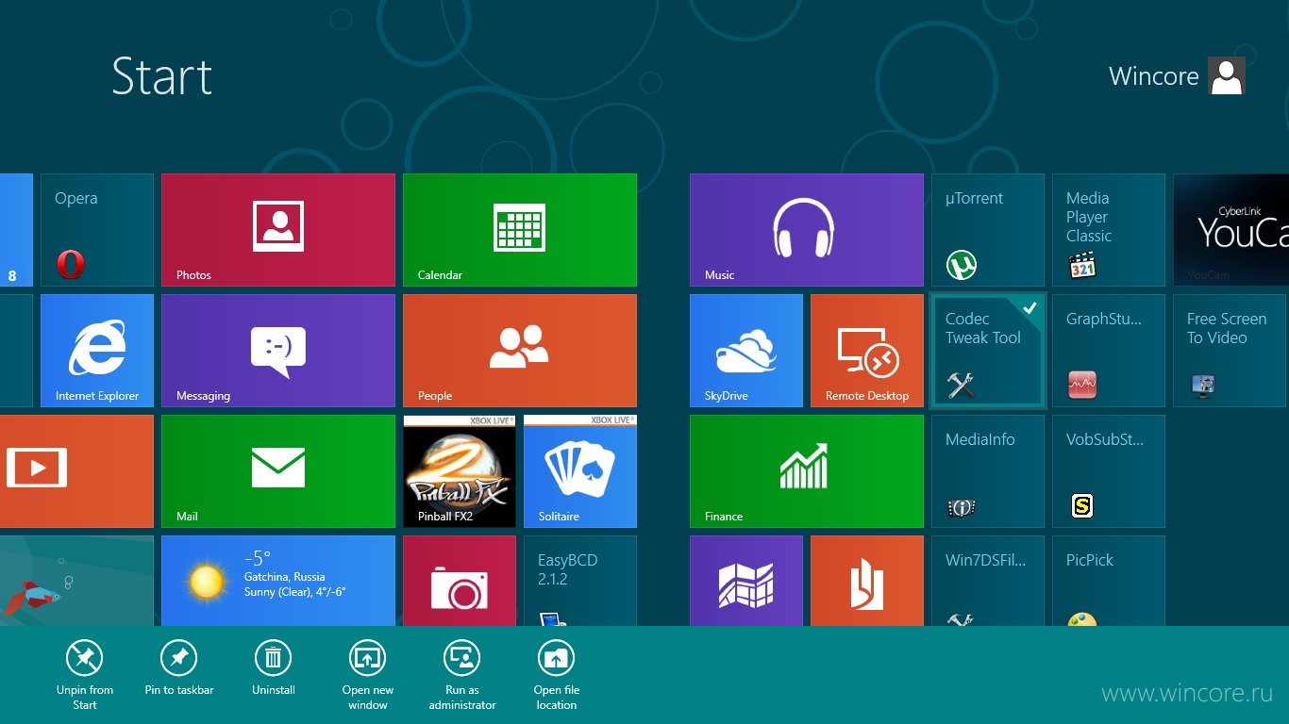Launch Internet Explorer tile
Image resolution: width=1289 pixels, height=724 pixels.
[97, 351]
